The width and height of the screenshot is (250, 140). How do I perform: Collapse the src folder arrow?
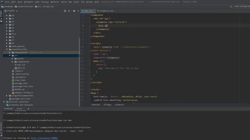pyautogui.click(x=10, y=56)
